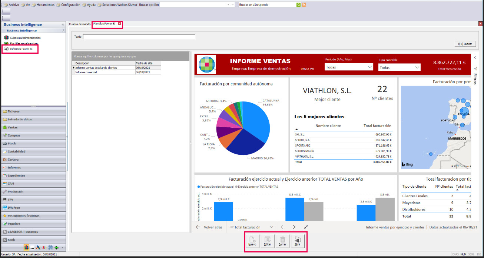Click the Nuevo button

252,241
